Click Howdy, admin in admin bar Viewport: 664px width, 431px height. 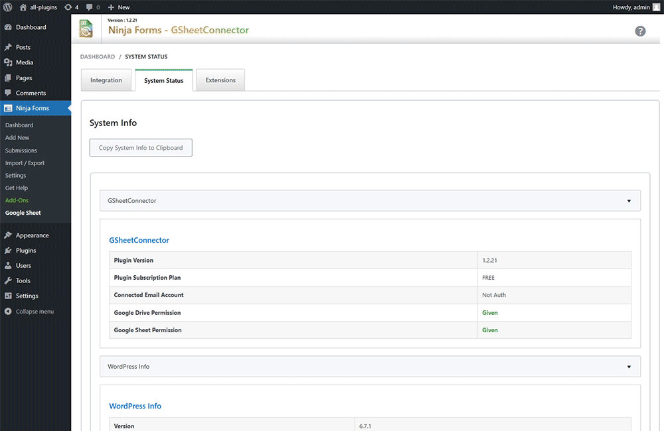631,7
